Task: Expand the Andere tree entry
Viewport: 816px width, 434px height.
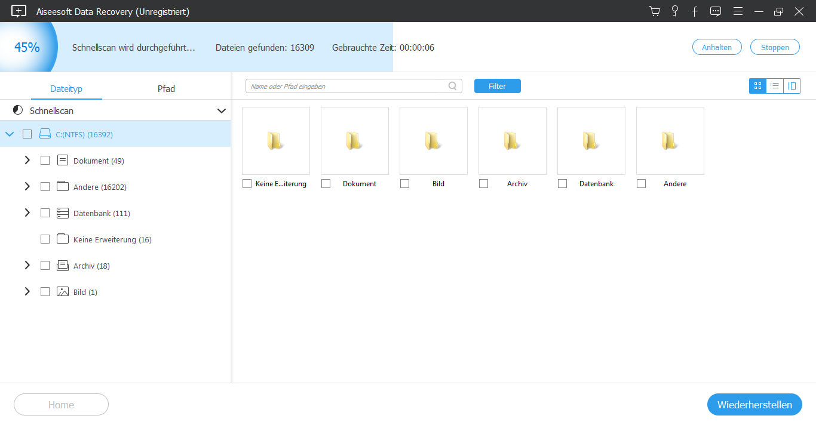Action: (27, 186)
